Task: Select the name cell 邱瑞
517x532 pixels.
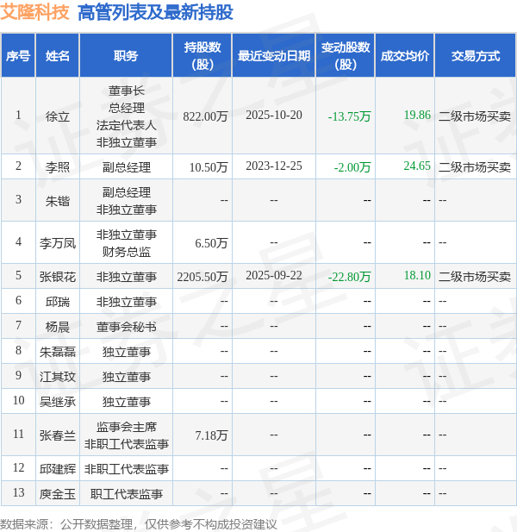Action: point(58,302)
